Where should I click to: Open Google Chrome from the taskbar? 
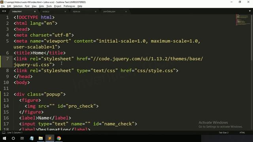[59, 138]
